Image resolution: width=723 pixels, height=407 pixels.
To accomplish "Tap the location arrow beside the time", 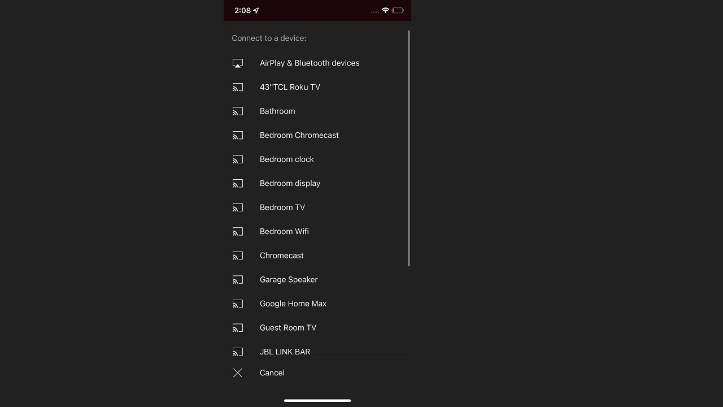I will tap(256, 10).
